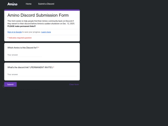Focus the 'Which Amino is this Discord for' answer field
Image resolution: width=168 pixels, height=126 pixels.
pos(25,55)
